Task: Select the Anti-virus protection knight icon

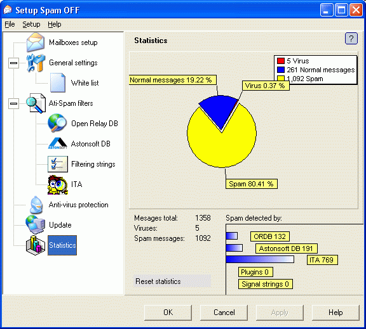Action: pyautogui.click(x=36, y=205)
